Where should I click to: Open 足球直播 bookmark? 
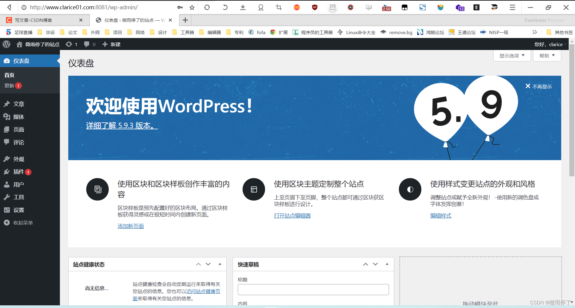19,32
